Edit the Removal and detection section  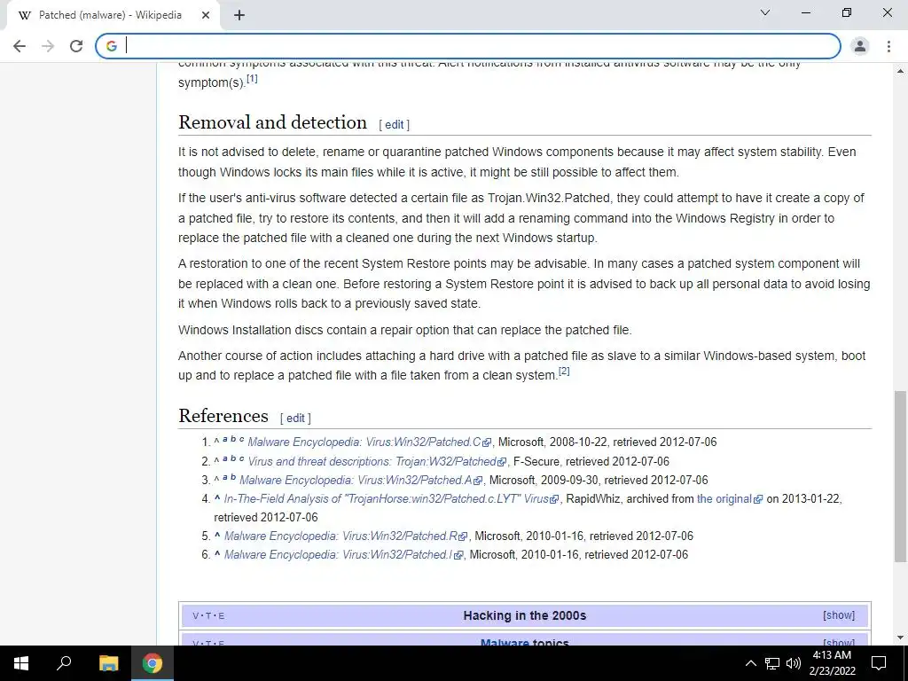click(394, 124)
